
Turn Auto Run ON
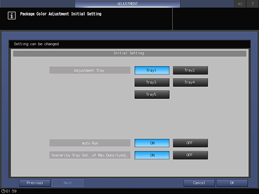152,143
